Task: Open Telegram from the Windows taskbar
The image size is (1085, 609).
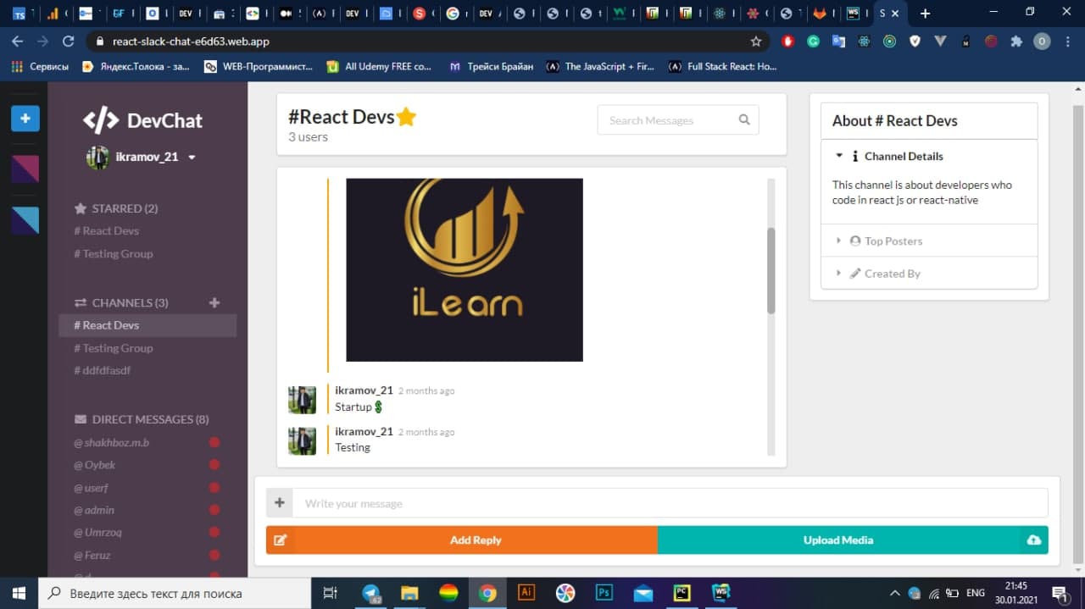Action: [x=371, y=593]
